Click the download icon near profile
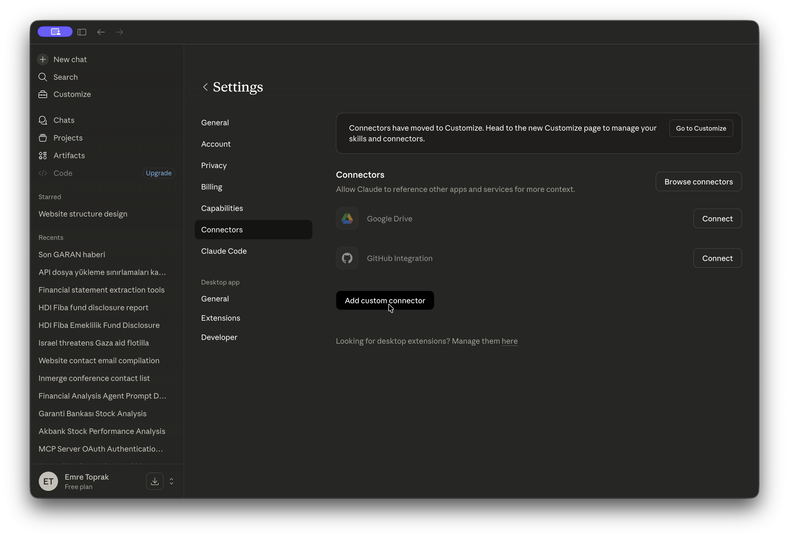This screenshot has width=789, height=538. point(155,481)
